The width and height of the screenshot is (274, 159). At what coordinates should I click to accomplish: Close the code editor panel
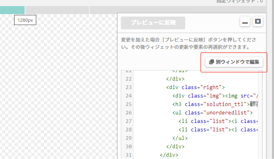tap(258, 21)
